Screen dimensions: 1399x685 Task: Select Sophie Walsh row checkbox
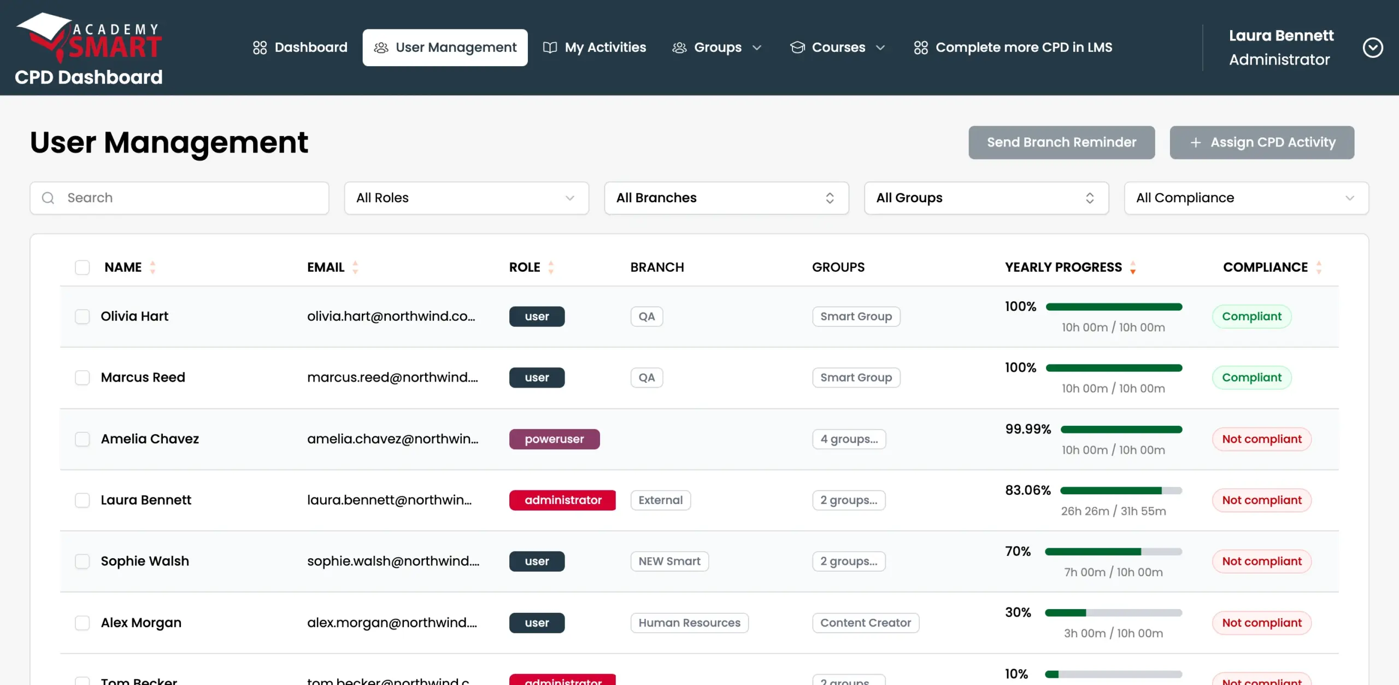83,561
